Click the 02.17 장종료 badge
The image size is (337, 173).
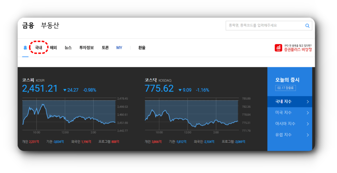point(285,88)
